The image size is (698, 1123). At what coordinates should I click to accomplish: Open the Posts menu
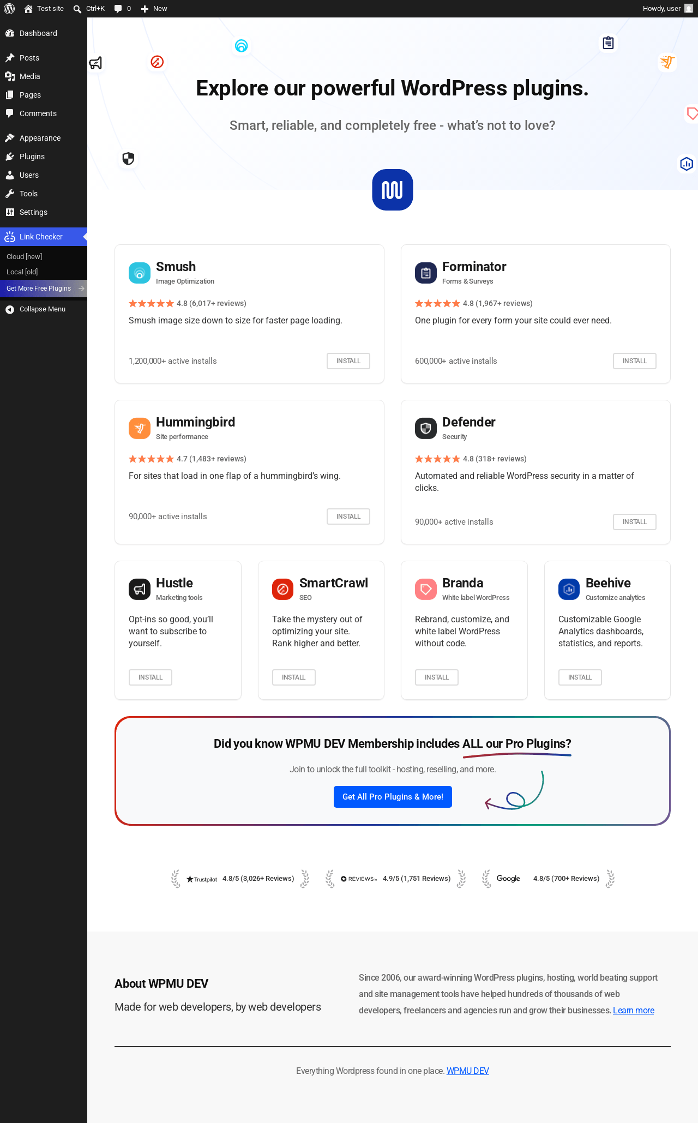coord(44,58)
